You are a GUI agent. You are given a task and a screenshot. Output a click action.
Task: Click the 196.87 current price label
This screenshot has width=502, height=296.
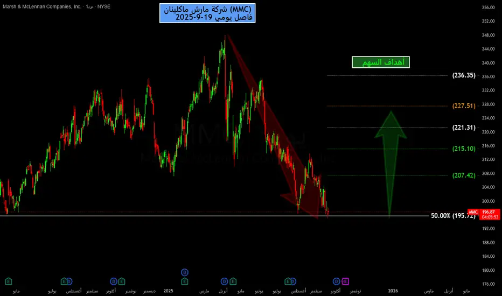(x=489, y=212)
